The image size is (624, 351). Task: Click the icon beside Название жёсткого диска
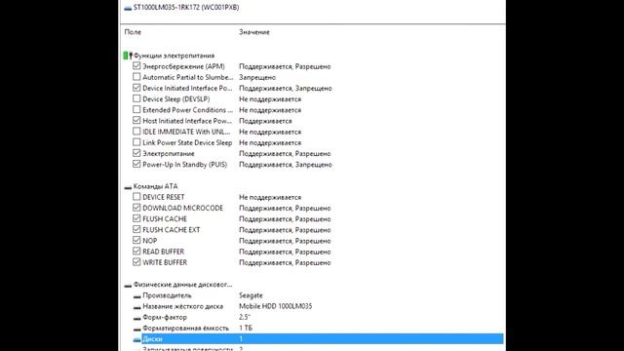point(136,307)
